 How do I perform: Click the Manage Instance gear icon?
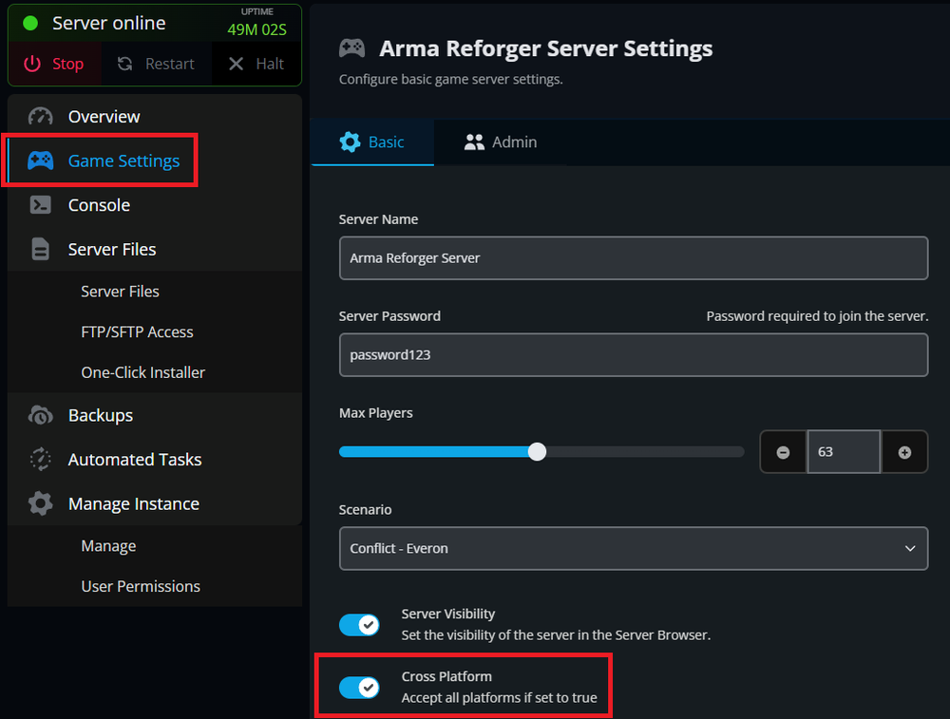41,503
